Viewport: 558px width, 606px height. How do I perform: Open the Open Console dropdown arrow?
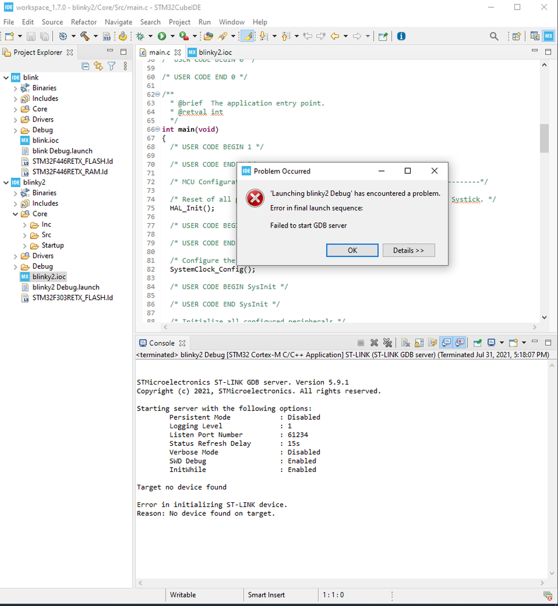tap(524, 343)
